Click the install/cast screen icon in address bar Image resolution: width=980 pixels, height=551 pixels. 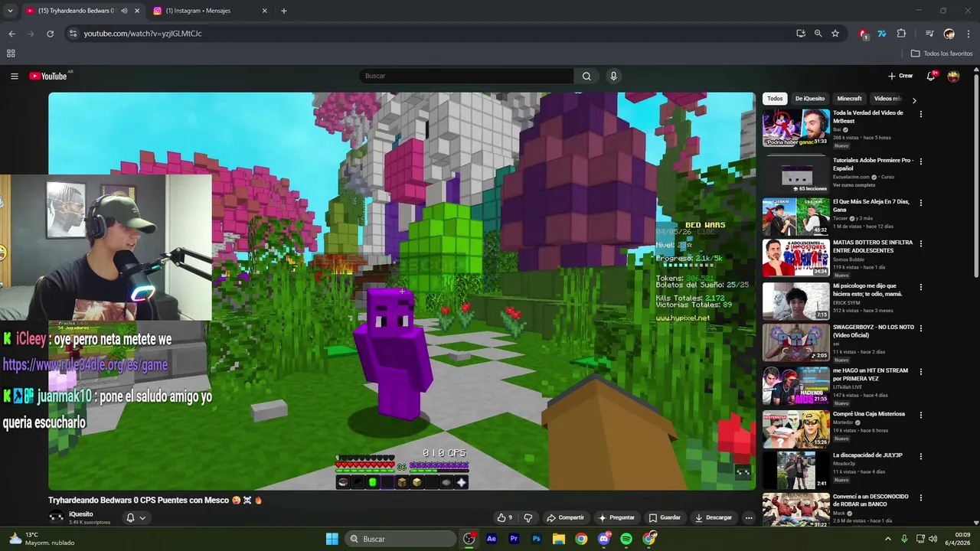point(801,34)
